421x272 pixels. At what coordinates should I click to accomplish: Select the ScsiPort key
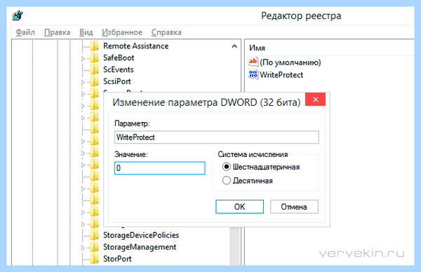pyautogui.click(x=117, y=81)
